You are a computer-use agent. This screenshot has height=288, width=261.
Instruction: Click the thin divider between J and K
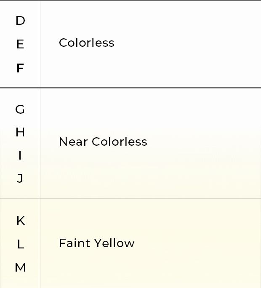[130, 198]
